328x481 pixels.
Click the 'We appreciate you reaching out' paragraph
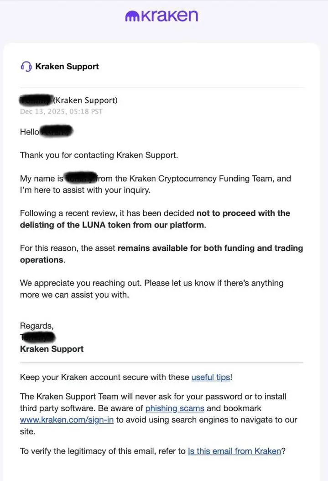151,289
